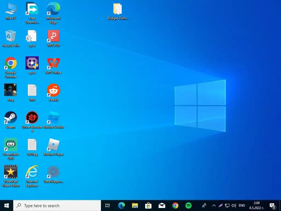Launch Google Chrome from the taskbar
This screenshot has width=281, height=211.
click(x=175, y=206)
